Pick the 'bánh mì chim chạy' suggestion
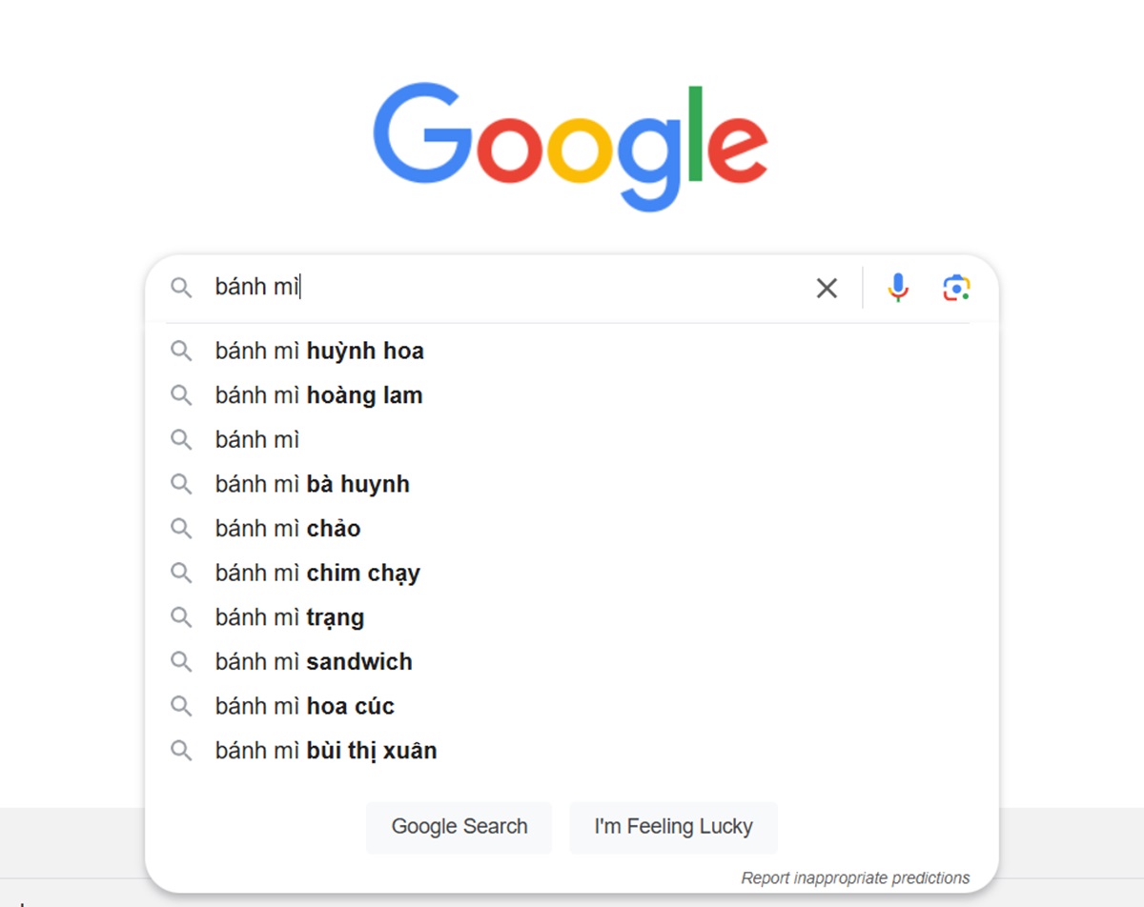The width and height of the screenshot is (1144, 907). pyautogui.click(x=572, y=574)
